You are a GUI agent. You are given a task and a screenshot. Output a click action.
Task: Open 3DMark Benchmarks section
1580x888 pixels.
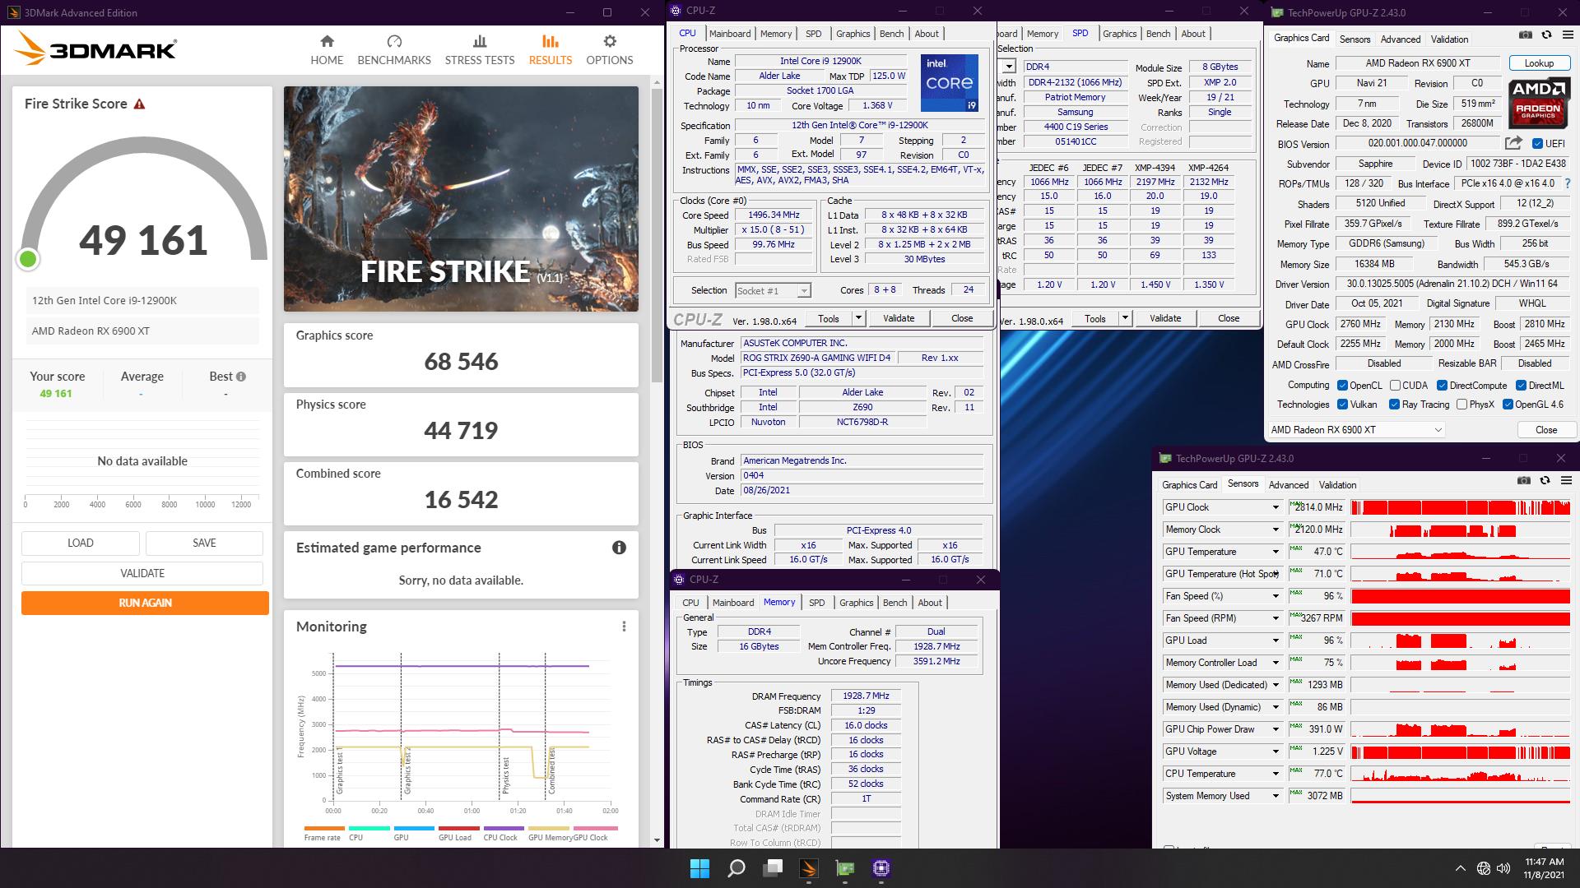coord(394,50)
